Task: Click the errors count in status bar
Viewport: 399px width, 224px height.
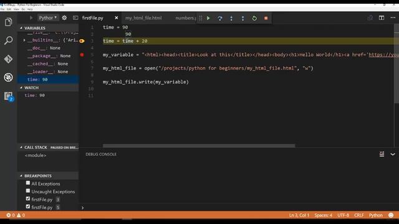Action: pos(11,215)
